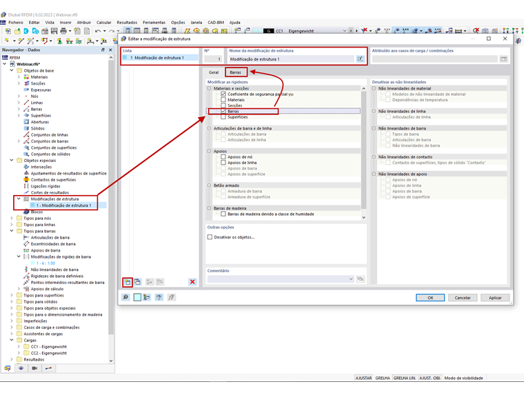Viewport: 524px width, 393px height.
Task: Collapse Não linearidades de material group
Action: point(374,88)
